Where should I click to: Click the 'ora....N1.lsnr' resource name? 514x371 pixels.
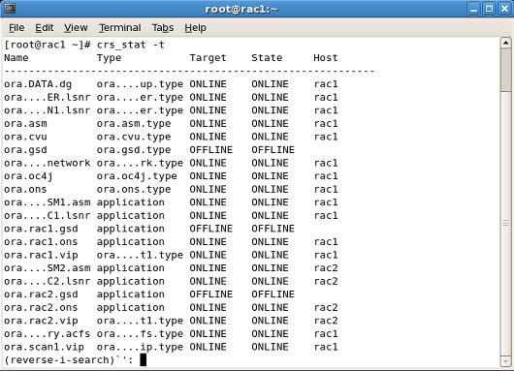tap(47, 110)
